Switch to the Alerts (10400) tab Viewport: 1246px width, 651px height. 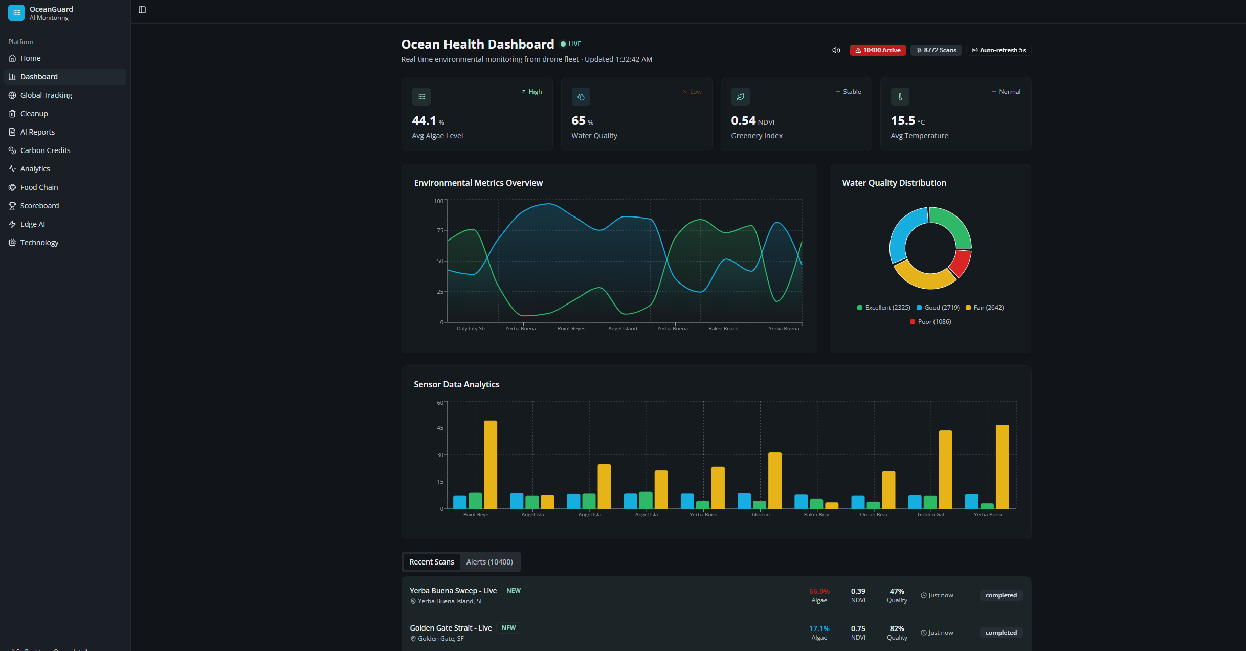click(489, 562)
